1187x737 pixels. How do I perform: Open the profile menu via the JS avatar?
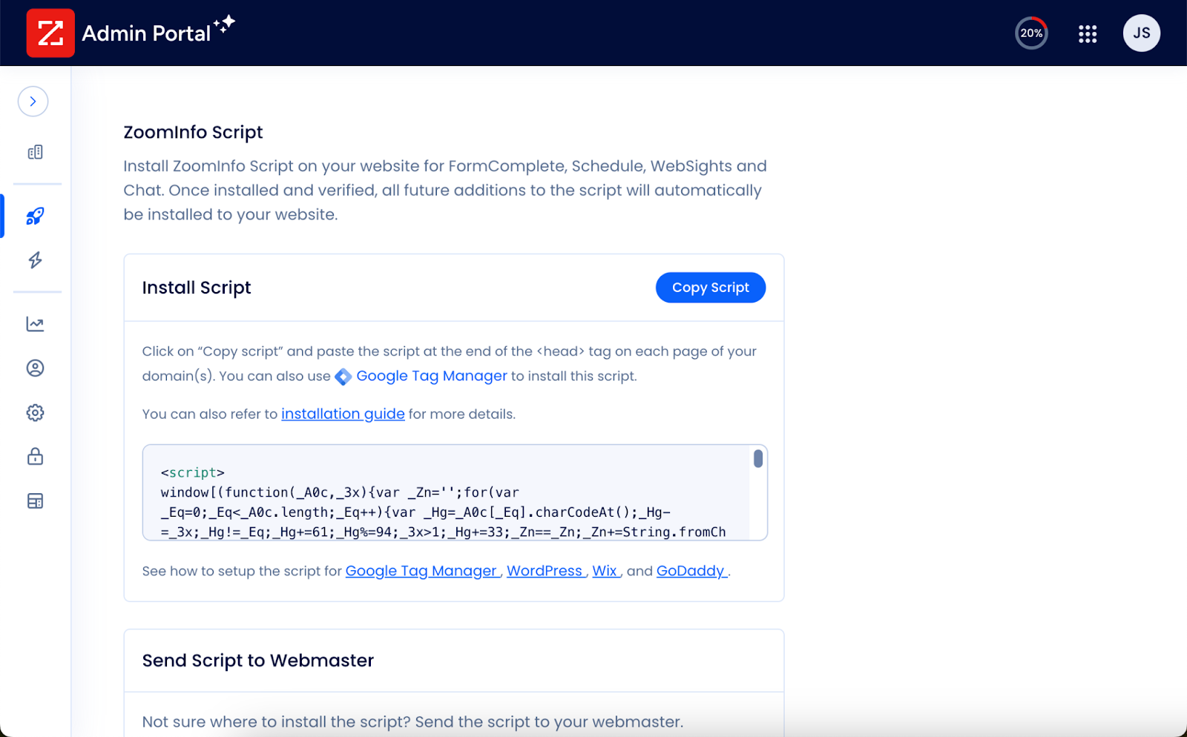pyautogui.click(x=1141, y=33)
